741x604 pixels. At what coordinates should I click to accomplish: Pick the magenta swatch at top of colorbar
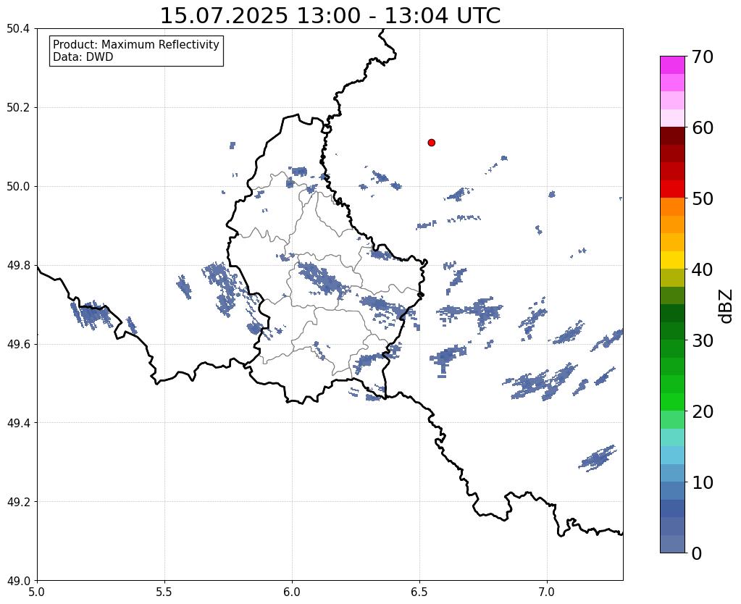click(672, 65)
